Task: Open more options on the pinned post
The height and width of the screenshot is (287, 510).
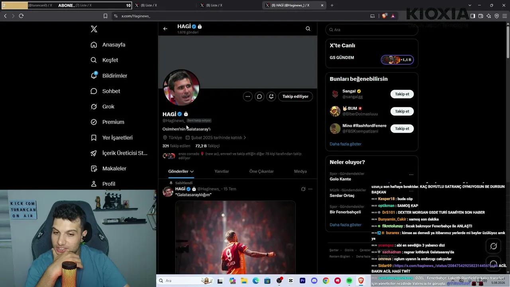Action: point(310,189)
